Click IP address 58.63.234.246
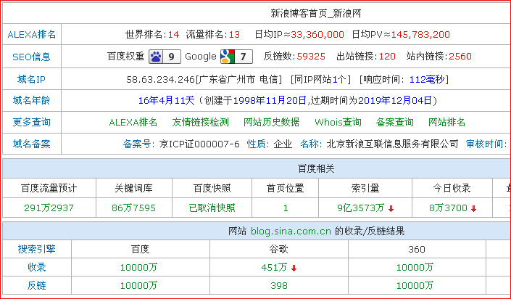This screenshot has height=299, width=511. click(160, 79)
